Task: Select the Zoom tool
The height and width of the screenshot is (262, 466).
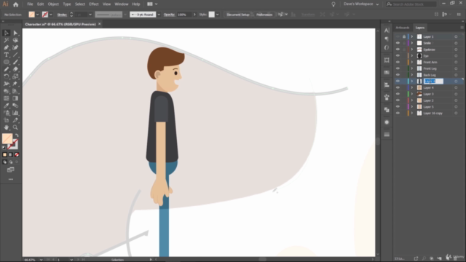Action: (15, 127)
